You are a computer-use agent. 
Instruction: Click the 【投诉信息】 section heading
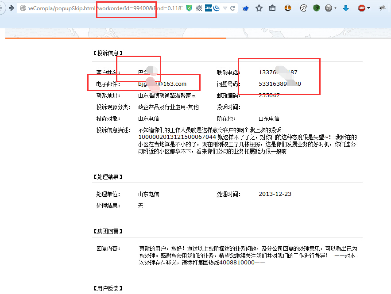pos(108,53)
